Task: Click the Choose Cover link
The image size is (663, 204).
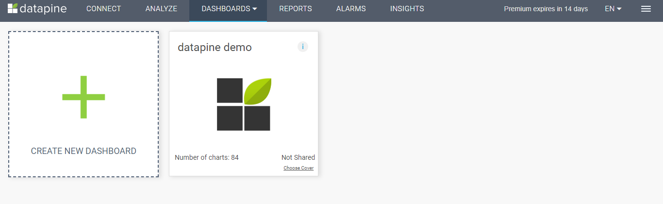Action: point(298,168)
